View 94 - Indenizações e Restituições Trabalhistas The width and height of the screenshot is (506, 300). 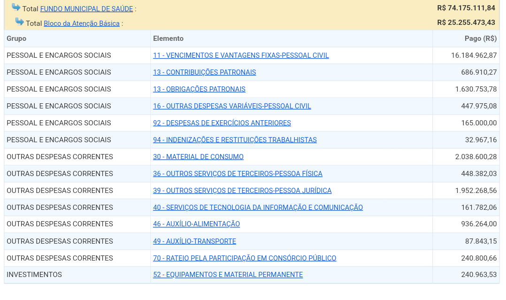pyautogui.click(x=235, y=140)
